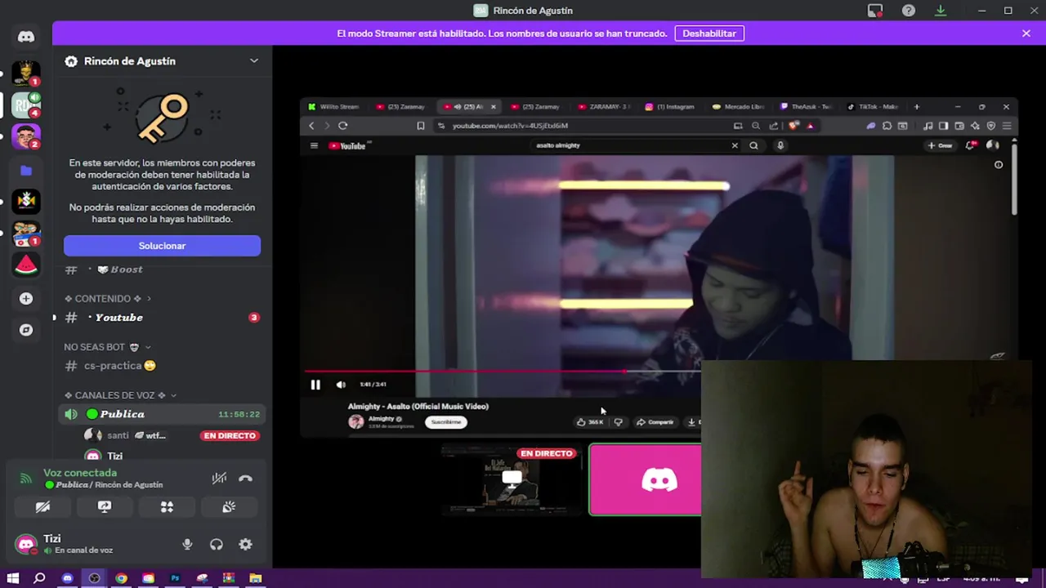Click Deshabilitar to disable Streamer mode

point(709,33)
